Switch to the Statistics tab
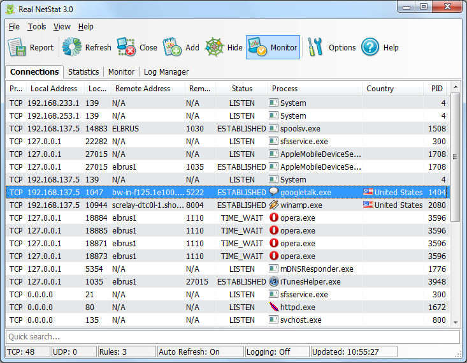This screenshot has height=363, width=467. coord(83,72)
